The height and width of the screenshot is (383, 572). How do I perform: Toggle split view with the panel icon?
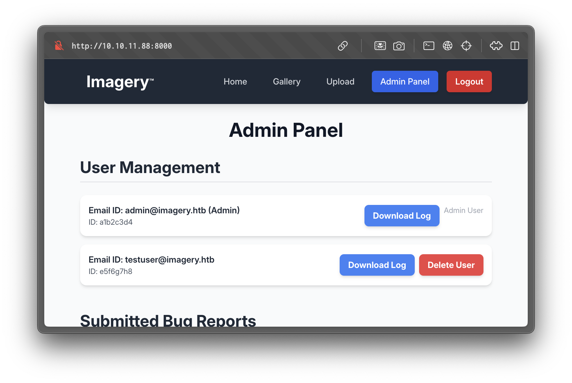coord(515,46)
